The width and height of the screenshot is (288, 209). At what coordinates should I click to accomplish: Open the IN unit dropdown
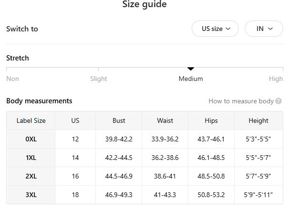[x=264, y=29]
